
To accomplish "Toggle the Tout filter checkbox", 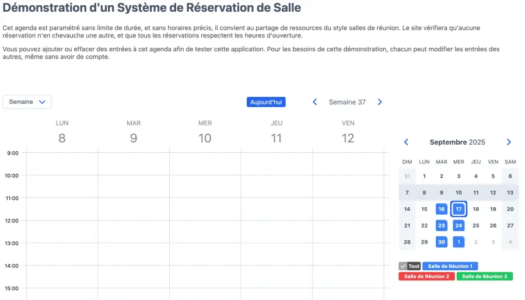I will (x=403, y=266).
